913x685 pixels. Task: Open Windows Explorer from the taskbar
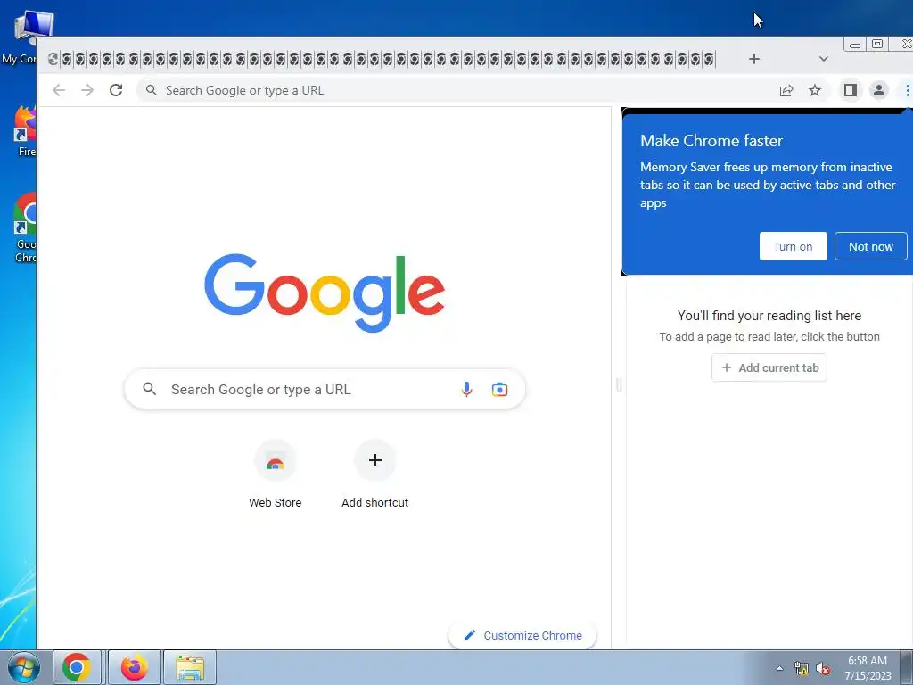(x=190, y=667)
